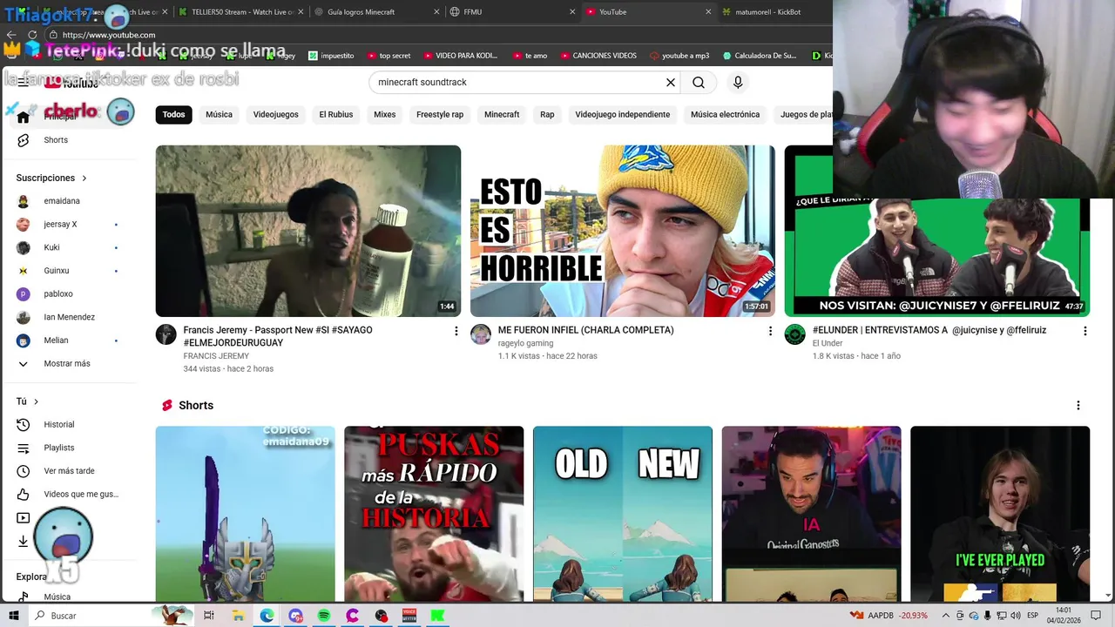
Task: Click the FRANCIS JEREMY channel avatar
Action: pyautogui.click(x=166, y=334)
